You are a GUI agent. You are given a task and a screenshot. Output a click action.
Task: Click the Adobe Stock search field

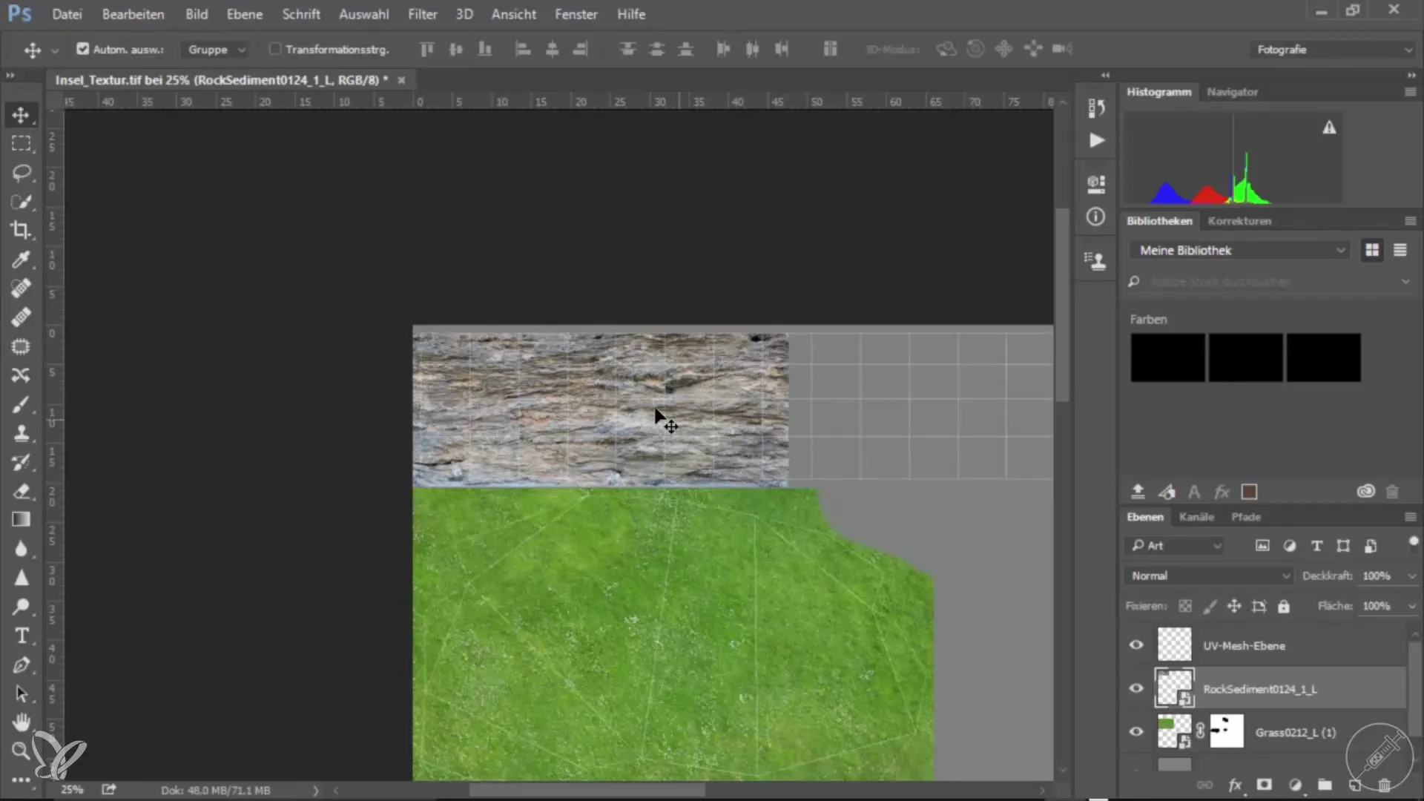pos(1268,282)
